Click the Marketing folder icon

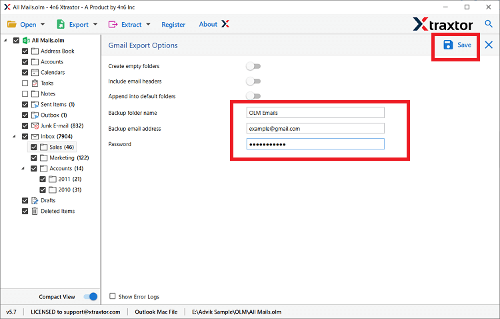[x=44, y=157]
